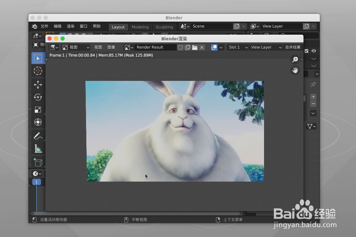This screenshot has height=237, width=356.
Task: Toggle the outliner exclude checkbox
Action: coord(307,51)
